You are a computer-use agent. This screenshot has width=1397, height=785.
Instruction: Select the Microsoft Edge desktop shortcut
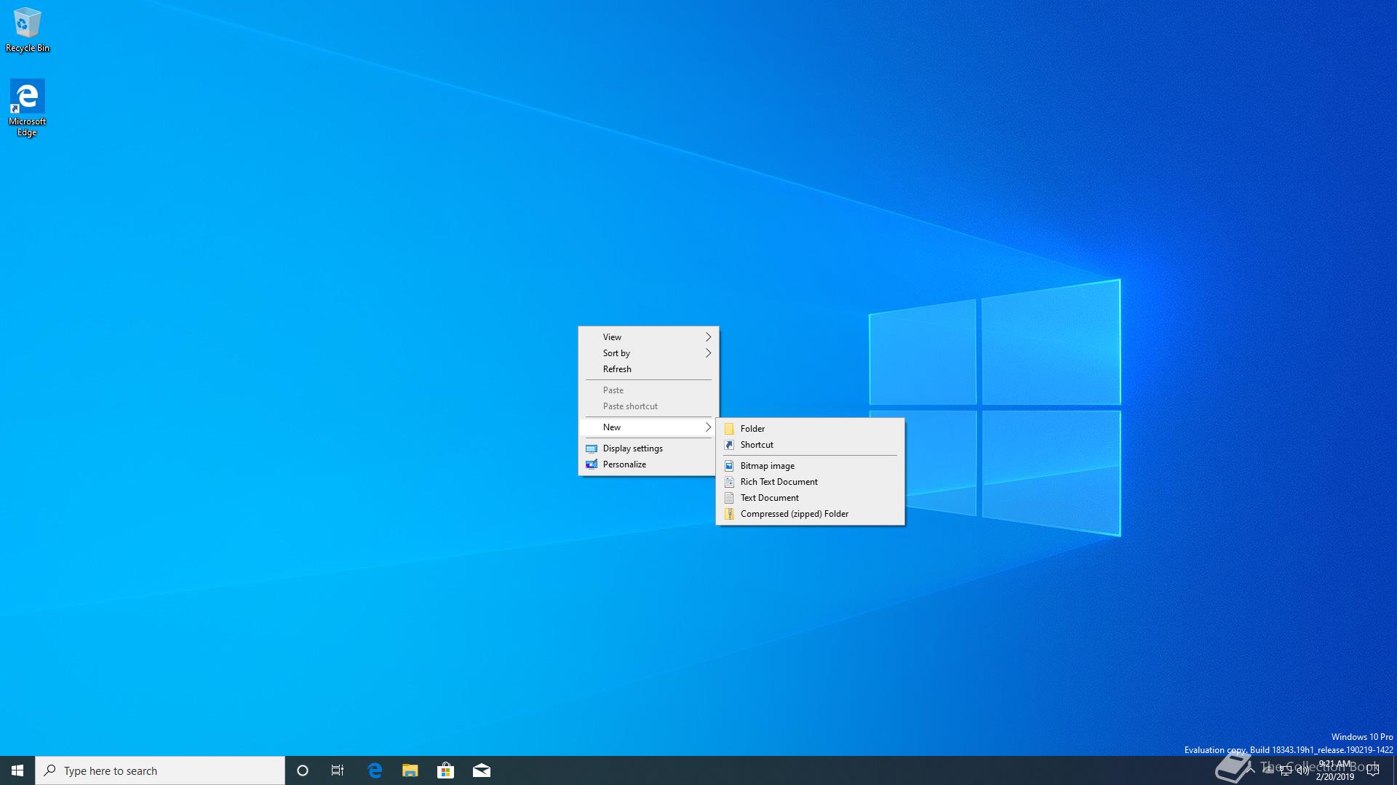click(27, 108)
